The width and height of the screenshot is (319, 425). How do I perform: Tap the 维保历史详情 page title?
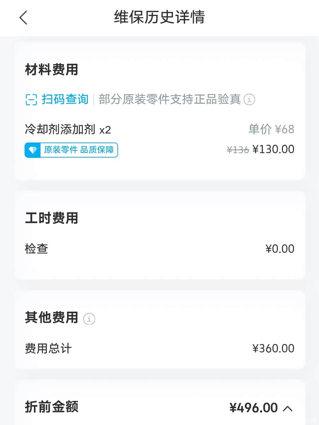[159, 17]
